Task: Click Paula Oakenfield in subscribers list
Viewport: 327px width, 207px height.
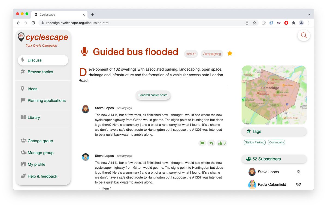Action: tap(272, 184)
